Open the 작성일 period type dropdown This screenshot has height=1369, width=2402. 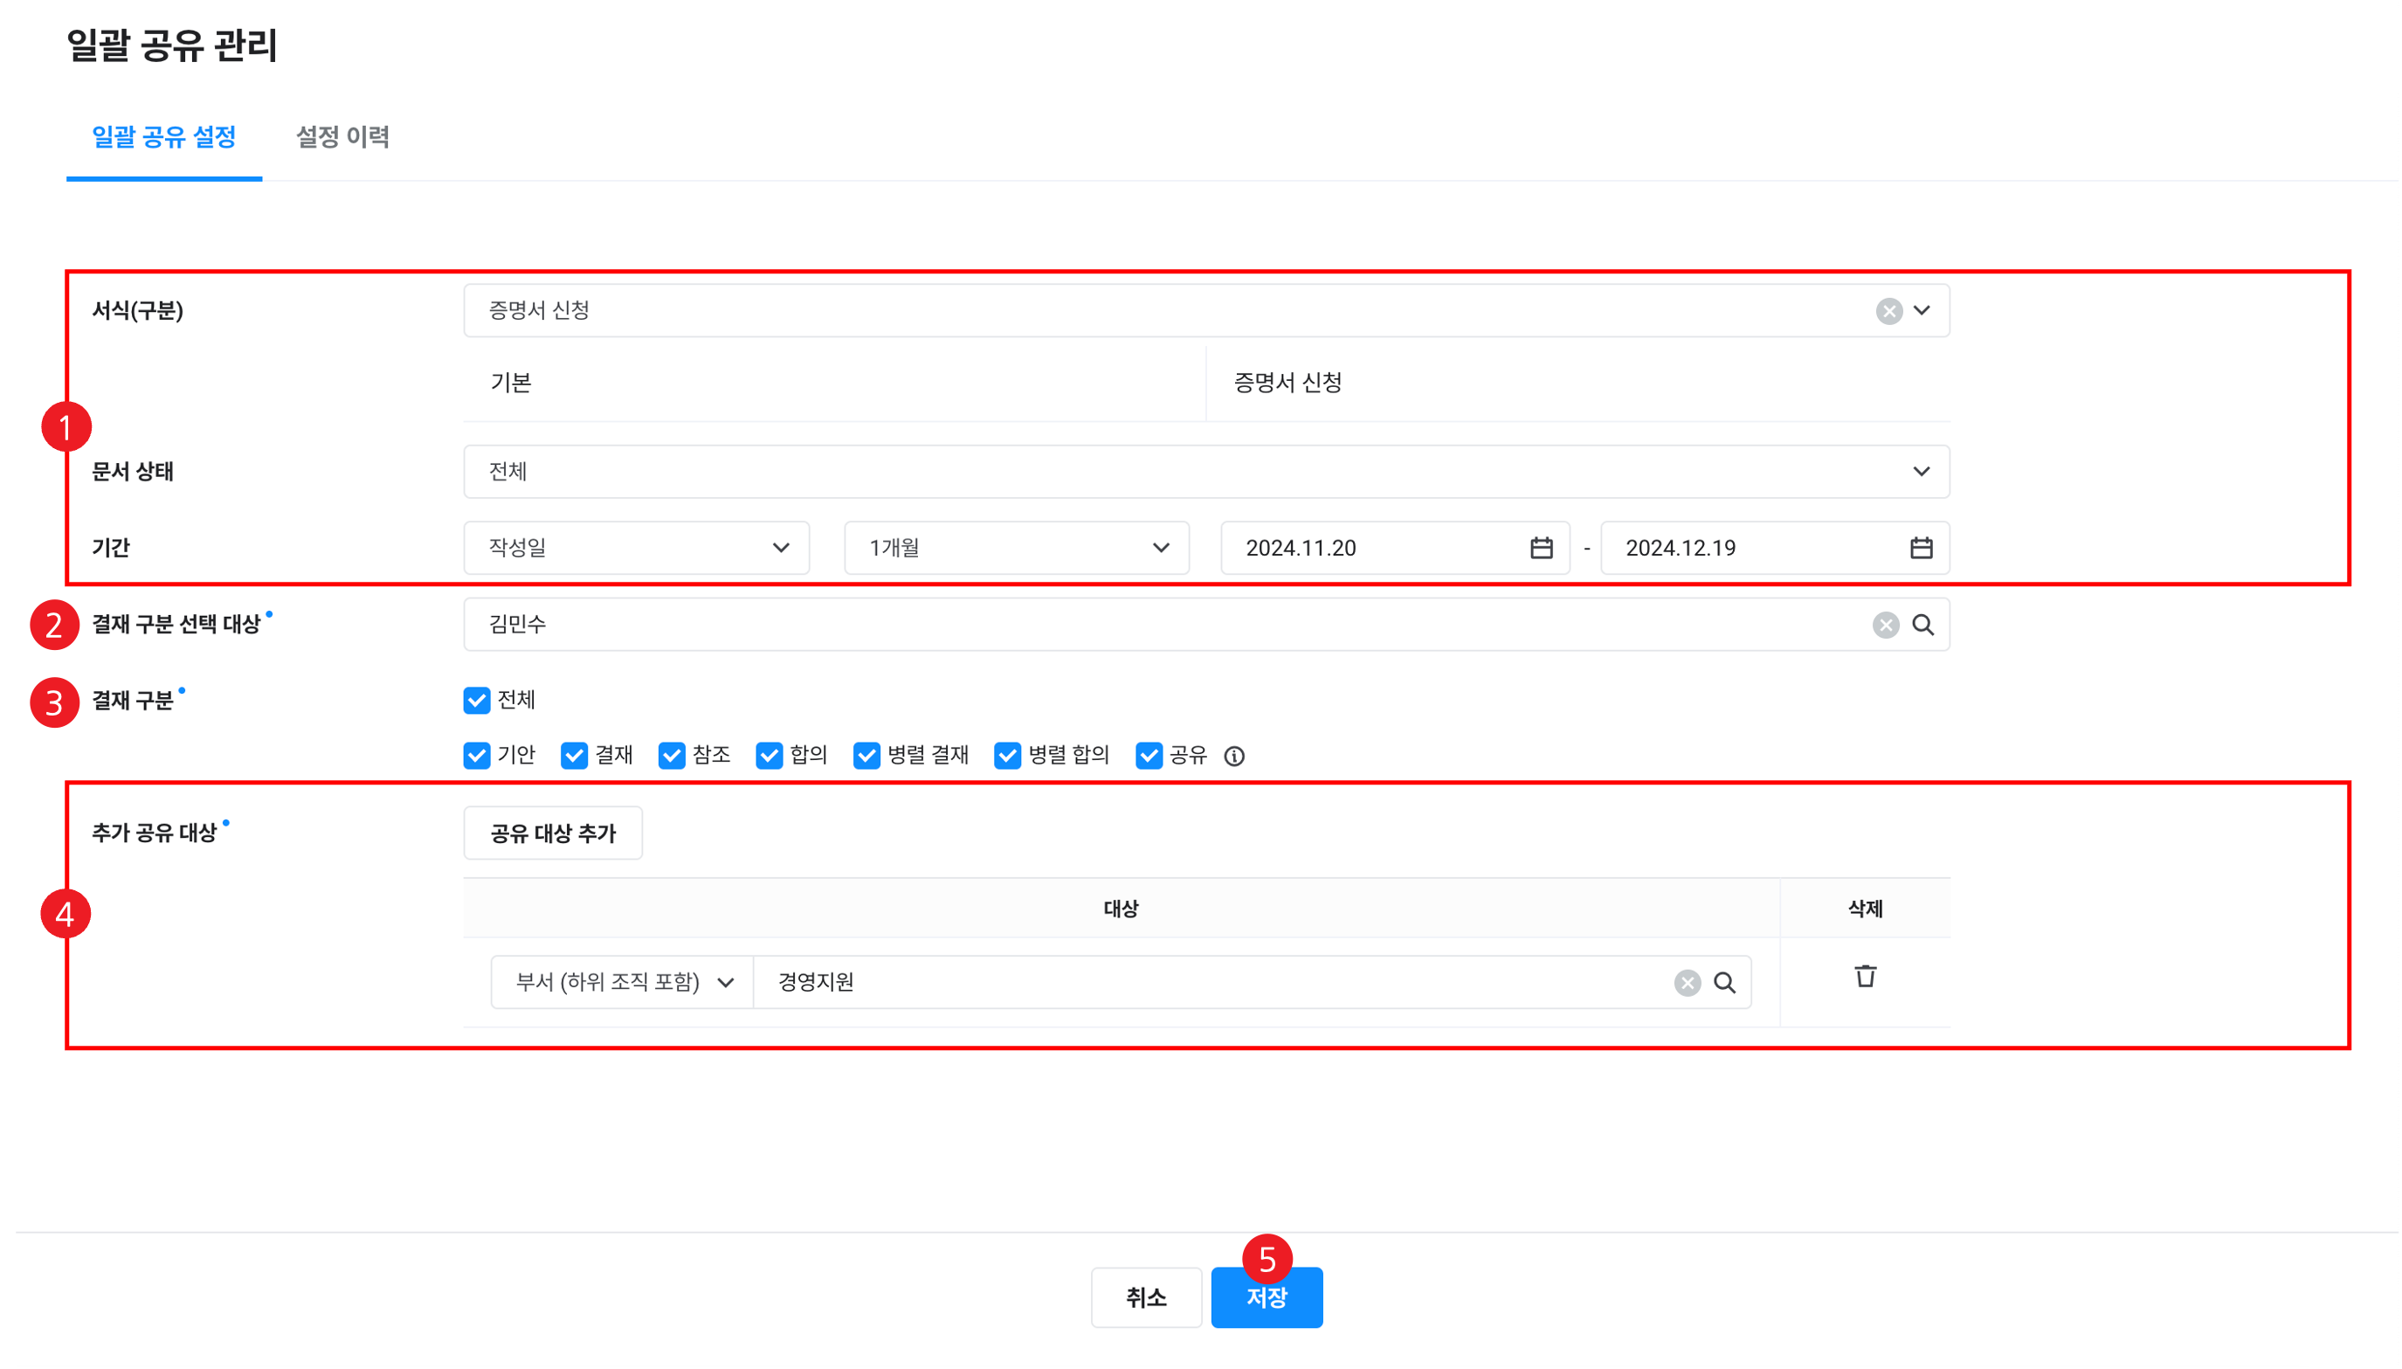click(636, 548)
